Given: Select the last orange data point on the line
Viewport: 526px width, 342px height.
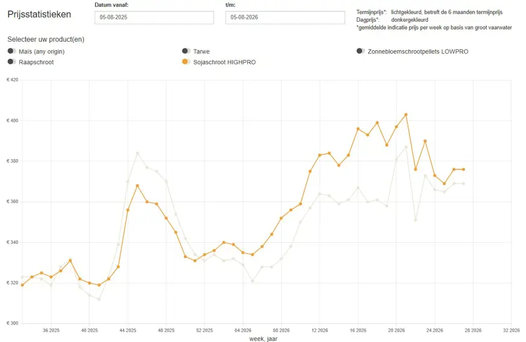Looking at the screenshot, I should (x=464, y=169).
